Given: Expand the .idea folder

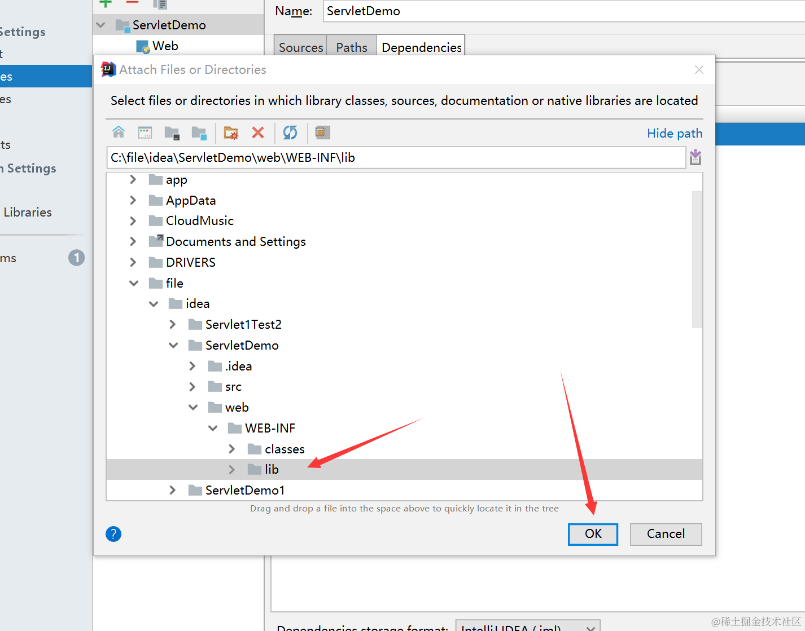Looking at the screenshot, I should point(192,366).
